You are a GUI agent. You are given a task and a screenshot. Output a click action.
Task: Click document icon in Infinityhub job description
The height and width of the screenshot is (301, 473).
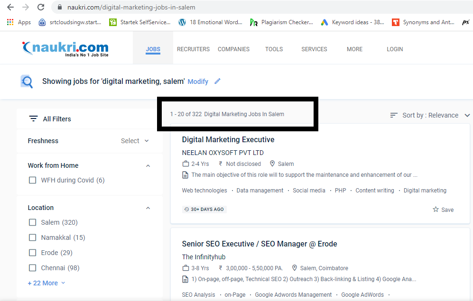coord(185,279)
